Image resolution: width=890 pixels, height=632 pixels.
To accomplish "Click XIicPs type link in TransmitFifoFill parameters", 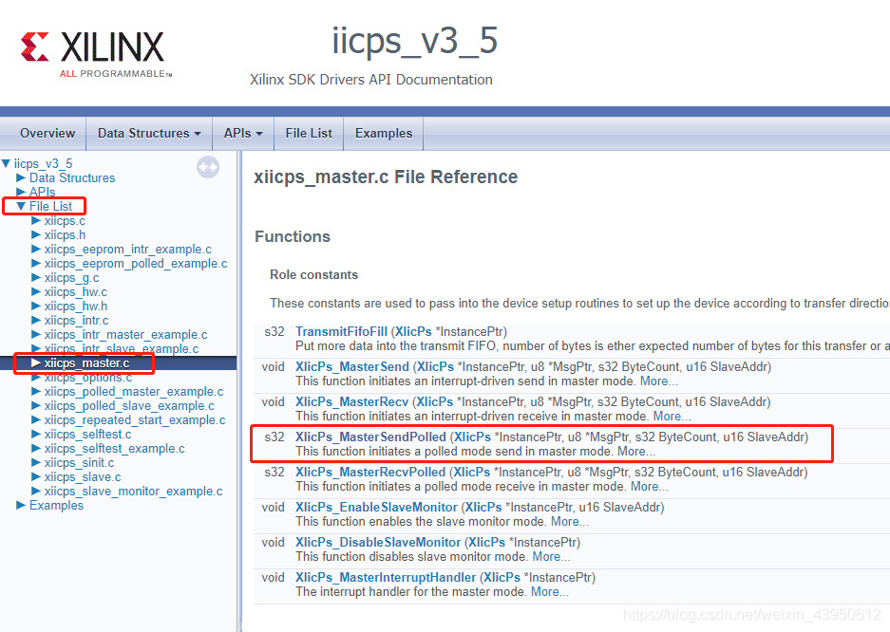I will tap(413, 331).
